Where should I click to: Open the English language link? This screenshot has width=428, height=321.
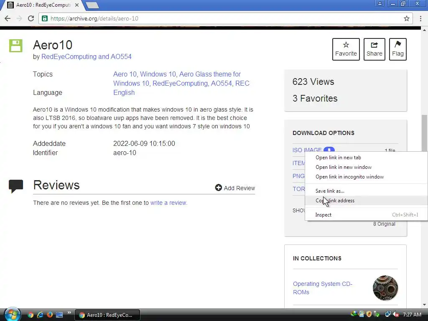click(124, 92)
